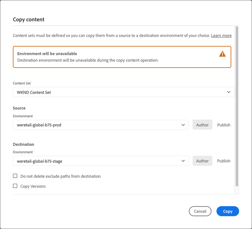Click the Destination environment chevron arrow
252x229 pixels.
(x=183, y=161)
